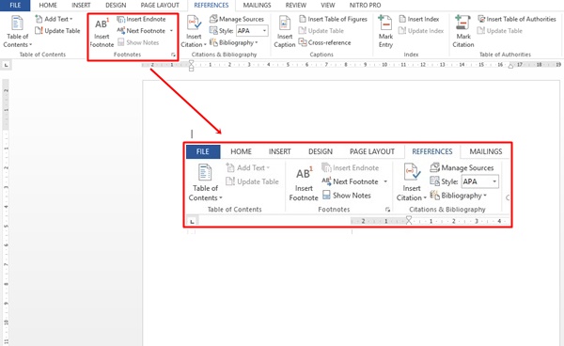Switch to the DESIGN tab in the top ribbon

click(x=116, y=5)
